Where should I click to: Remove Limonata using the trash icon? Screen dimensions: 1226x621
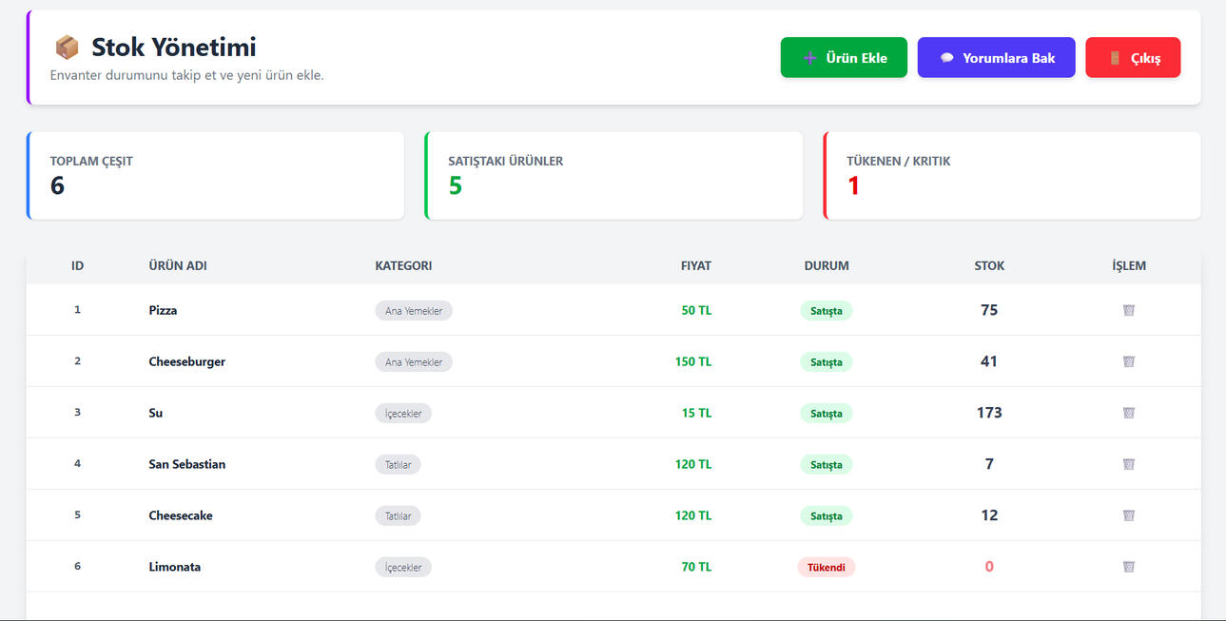pyautogui.click(x=1128, y=567)
